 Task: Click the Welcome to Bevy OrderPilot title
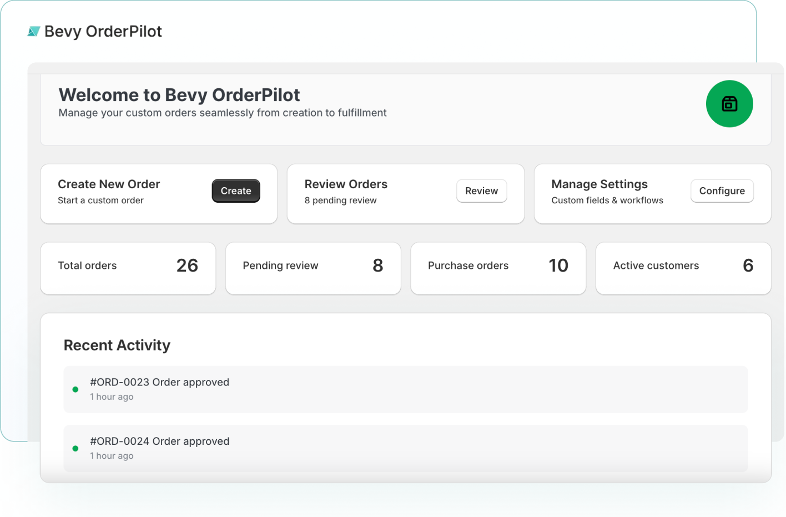point(179,95)
